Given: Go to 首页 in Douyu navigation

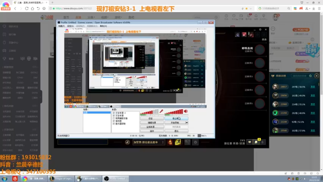Looking at the screenshot, I should [66, 17].
